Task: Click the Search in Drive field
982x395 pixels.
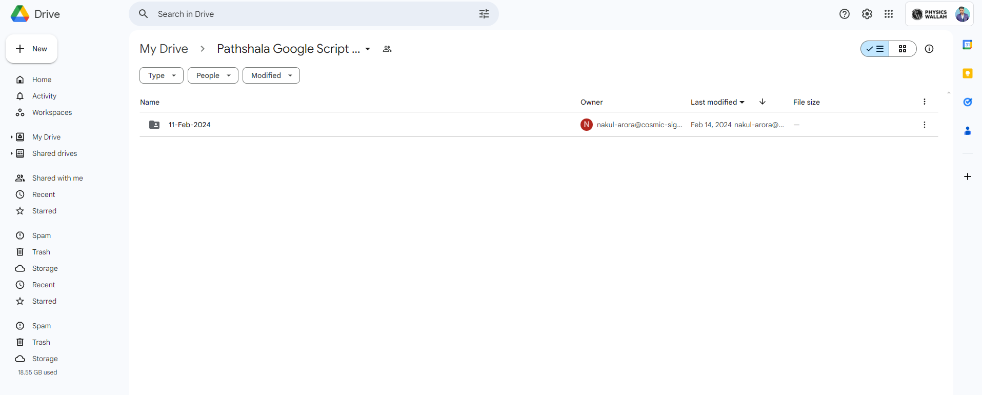Action: [314, 14]
